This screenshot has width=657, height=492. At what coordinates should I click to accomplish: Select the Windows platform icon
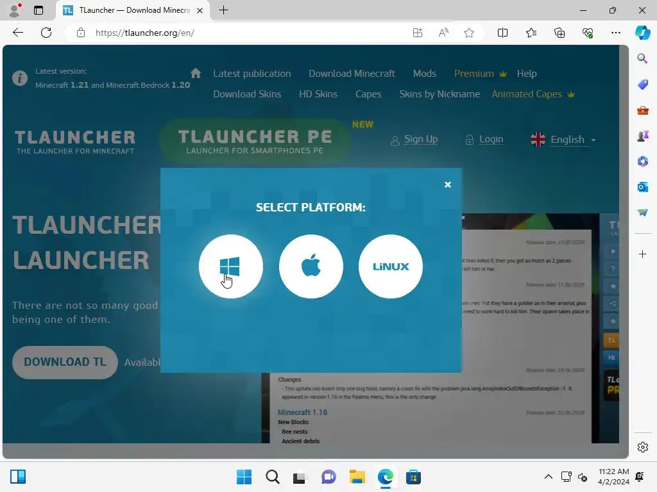click(x=231, y=266)
